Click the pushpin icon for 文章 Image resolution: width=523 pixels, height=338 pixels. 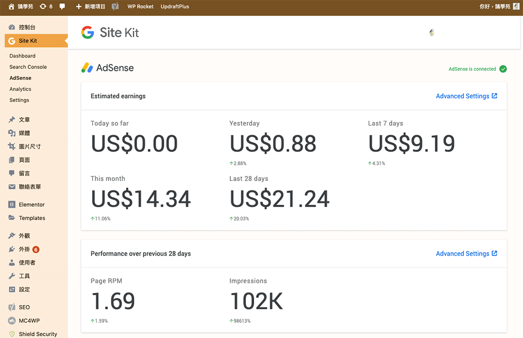coord(12,119)
